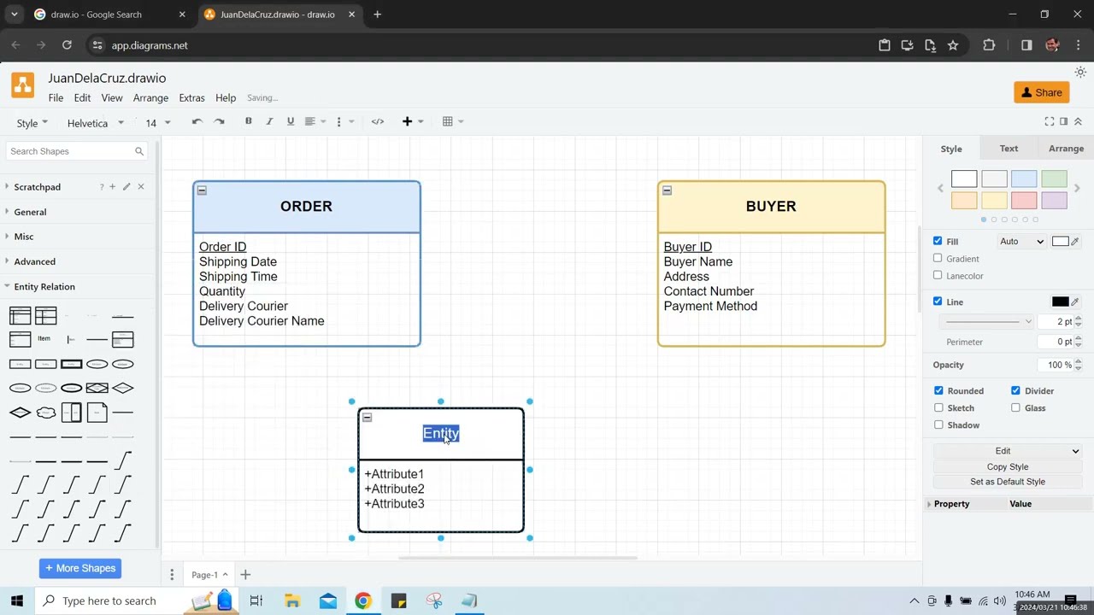Viewport: 1094px width, 615px height.
Task: Click Copy Style button
Action: 1008,467
